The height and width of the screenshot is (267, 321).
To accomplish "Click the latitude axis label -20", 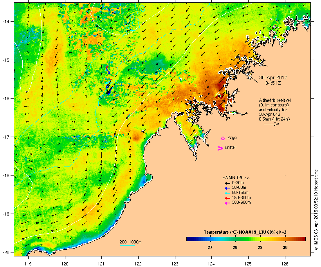I will coord(6,252).
